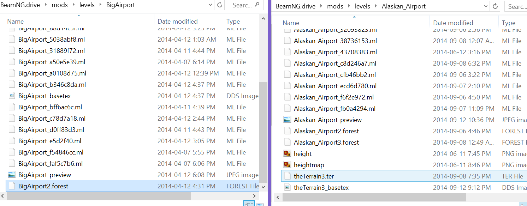Screen dimensions: 527x206
Task: Click the file icon of BigAirport_faf5c7b6.ml
Action: pyautogui.click(x=12, y=164)
